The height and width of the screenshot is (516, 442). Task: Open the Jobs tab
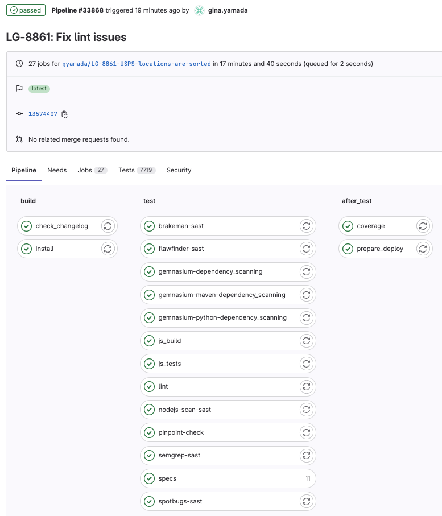pos(92,170)
